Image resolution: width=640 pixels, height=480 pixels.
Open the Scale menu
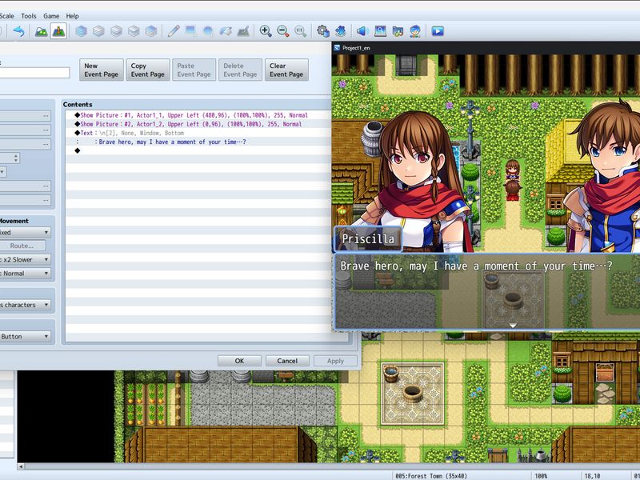coord(6,16)
